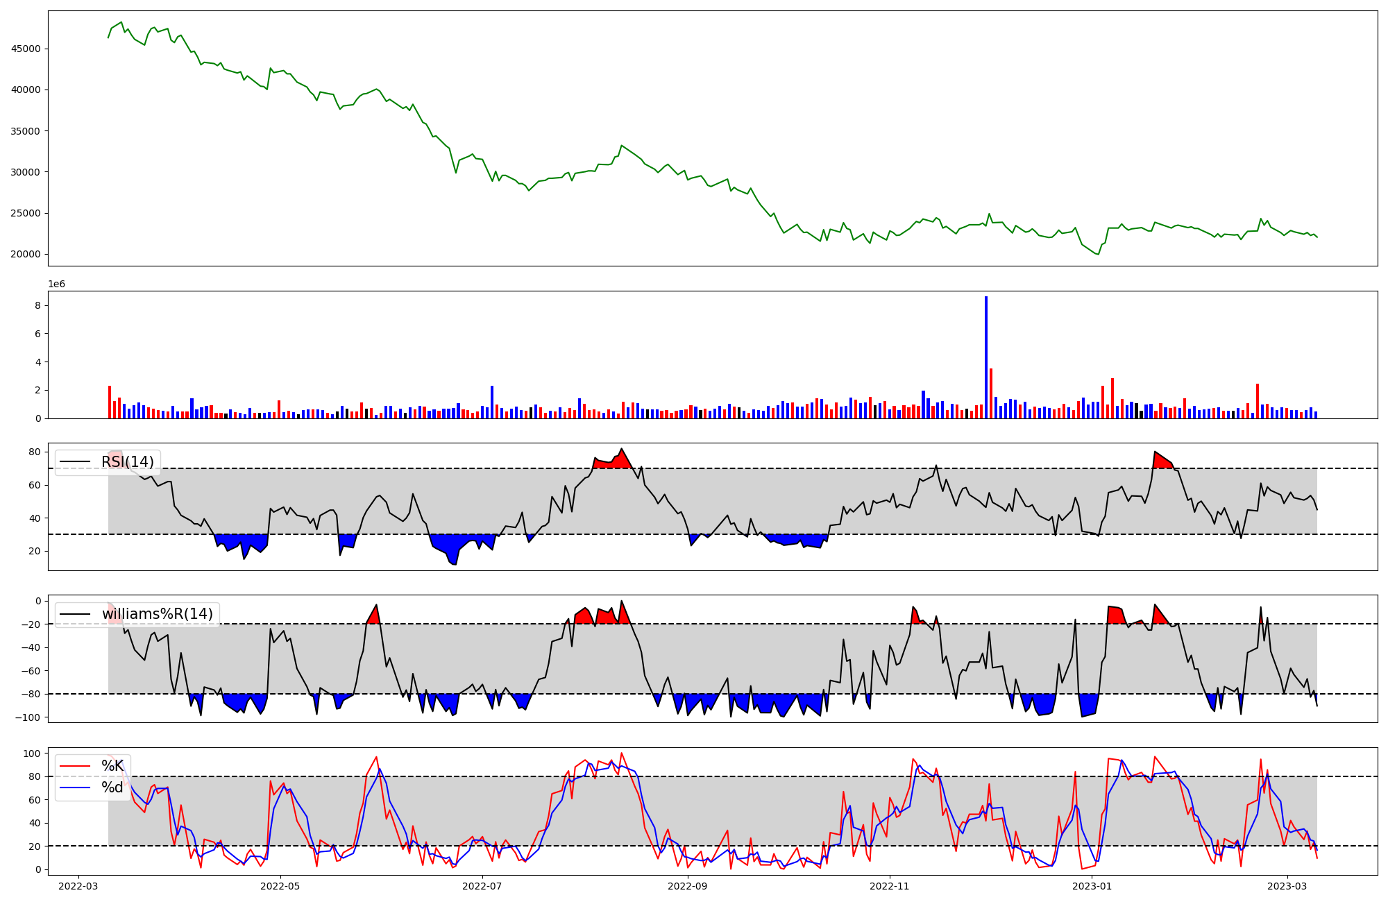Click the 2022-03 x-axis date label

pyautogui.click(x=78, y=886)
